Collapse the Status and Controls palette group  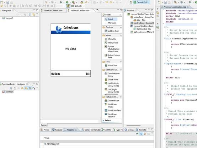point(121,97)
